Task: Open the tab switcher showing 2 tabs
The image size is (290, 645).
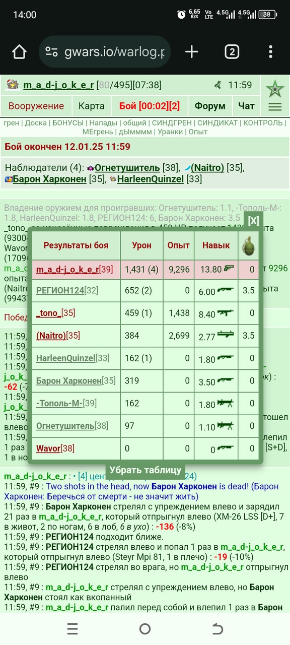Action: pyautogui.click(x=232, y=51)
